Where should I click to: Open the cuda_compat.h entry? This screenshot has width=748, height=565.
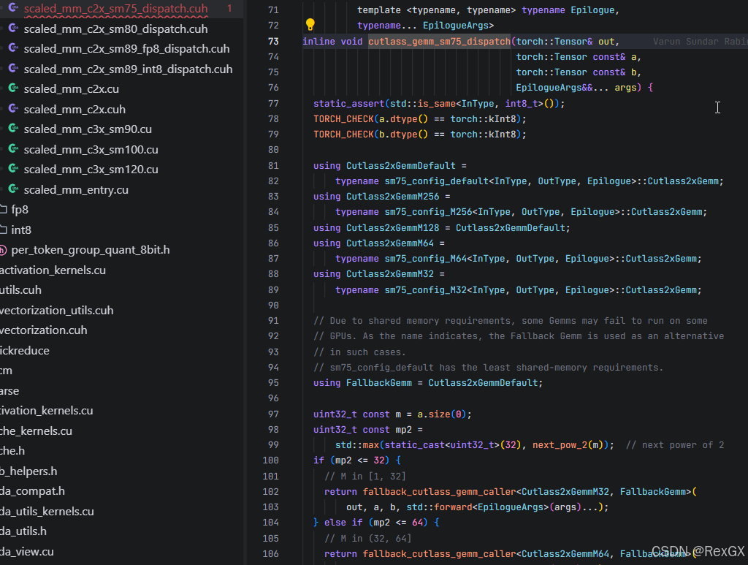tap(32, 491)
